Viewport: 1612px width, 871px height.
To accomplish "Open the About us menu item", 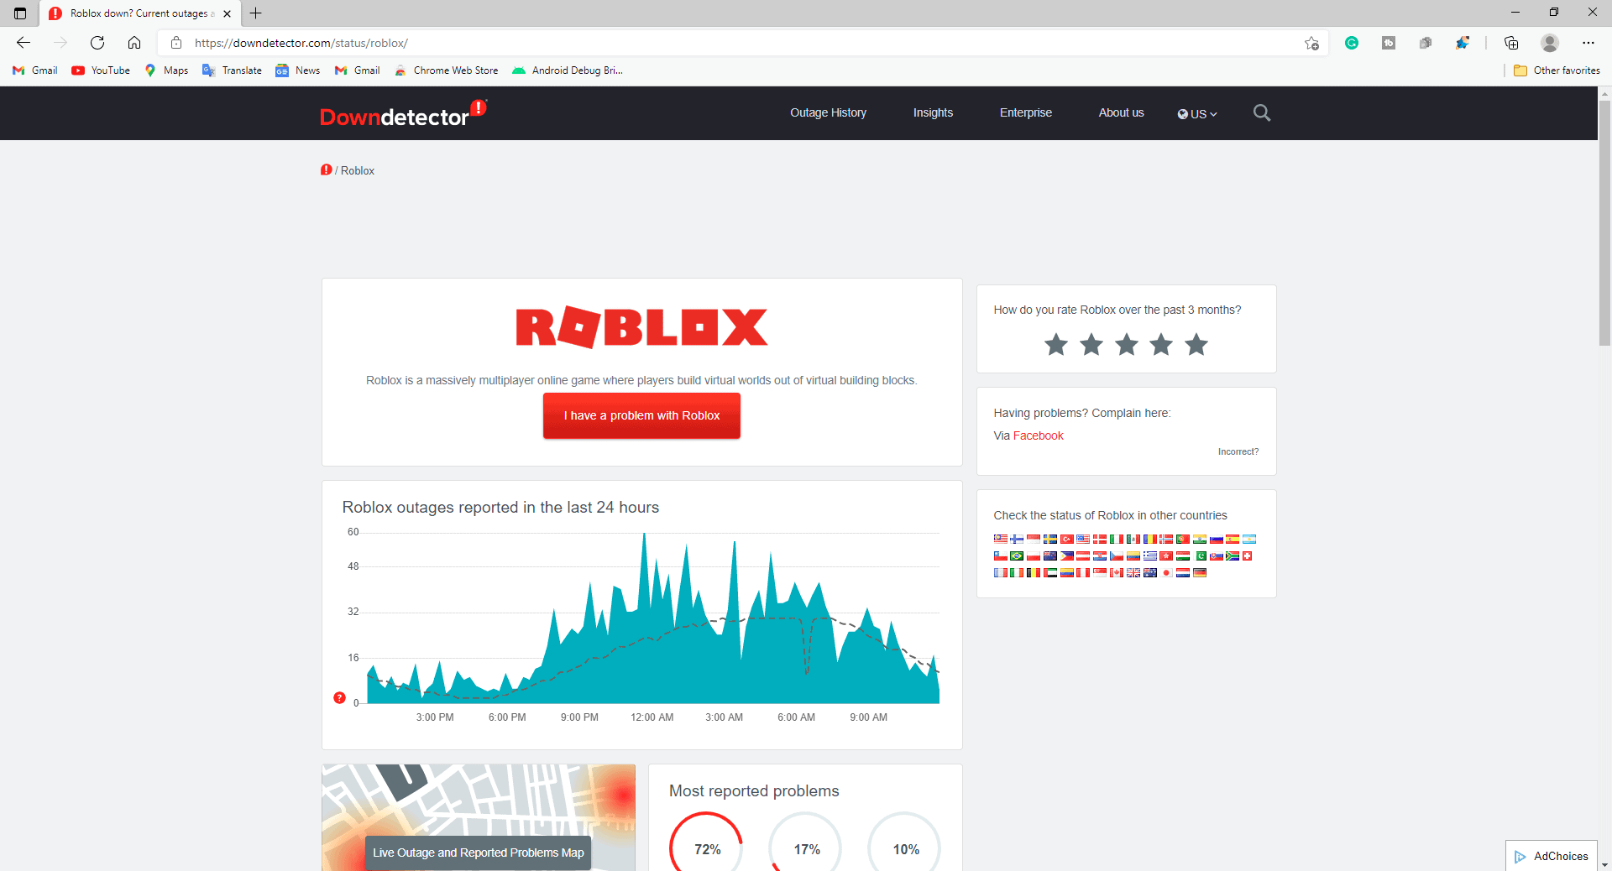I will pos(1121,112).
